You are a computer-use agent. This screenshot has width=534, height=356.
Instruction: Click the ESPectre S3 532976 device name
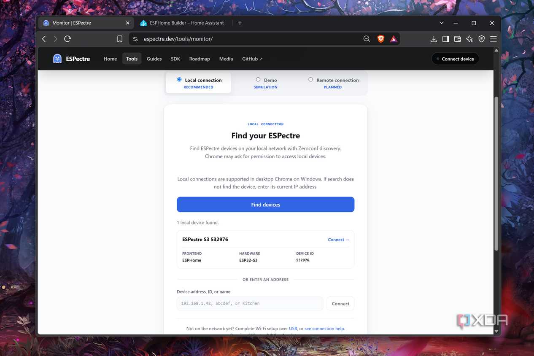tap(205, 239)
